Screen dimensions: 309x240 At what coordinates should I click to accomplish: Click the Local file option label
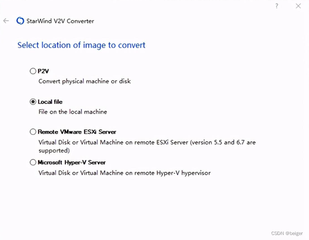pyautogui.click(x=50, y=101)
